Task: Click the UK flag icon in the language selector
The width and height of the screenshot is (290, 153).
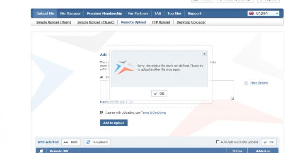Action: tap(251, 13)
